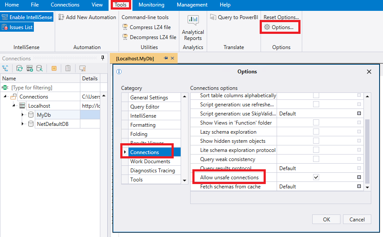
Task: Open the Management ribbon tab
Action: (192, 5)
